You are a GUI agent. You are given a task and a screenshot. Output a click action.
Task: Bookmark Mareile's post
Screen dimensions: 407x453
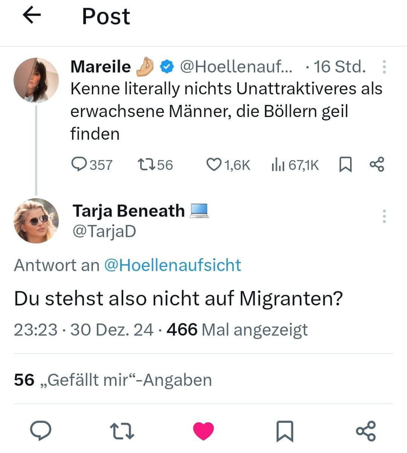(345, 165)
